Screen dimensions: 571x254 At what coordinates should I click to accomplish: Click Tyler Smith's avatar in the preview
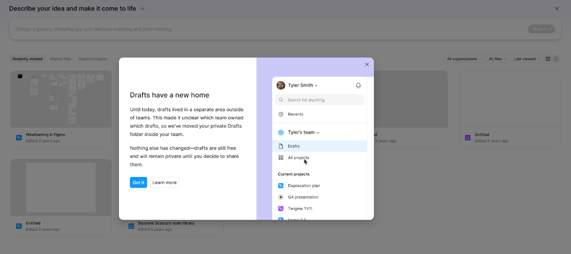click(281, 85)
